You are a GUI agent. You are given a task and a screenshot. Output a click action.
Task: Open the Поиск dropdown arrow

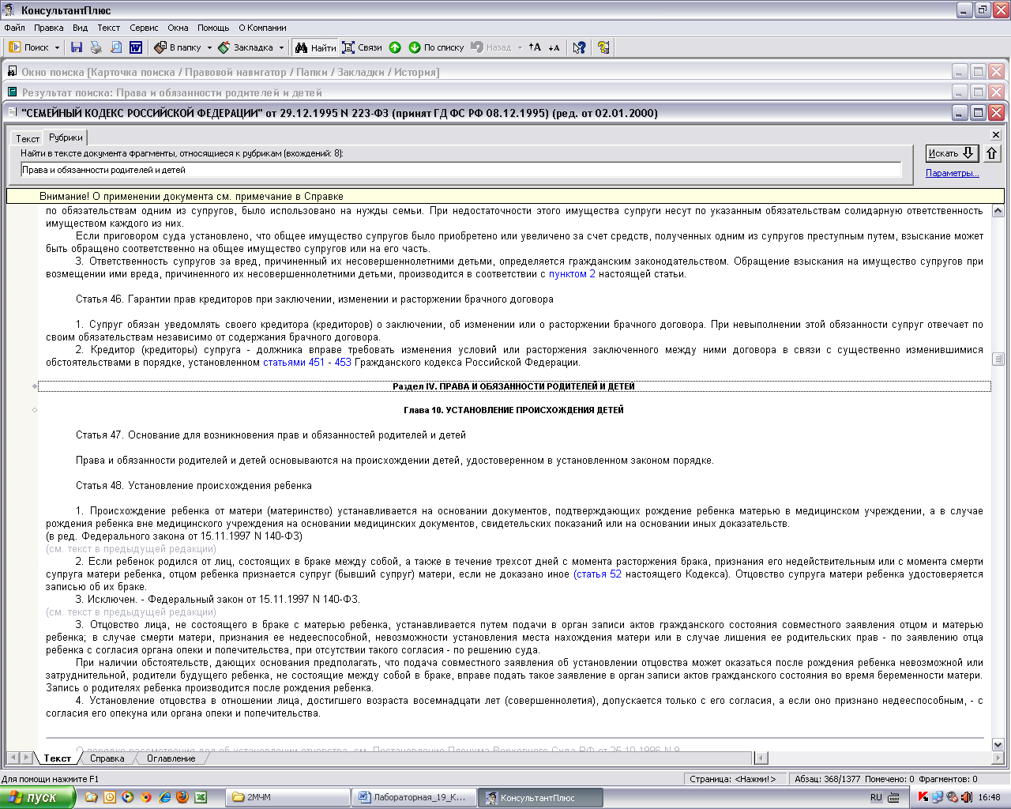58,47
